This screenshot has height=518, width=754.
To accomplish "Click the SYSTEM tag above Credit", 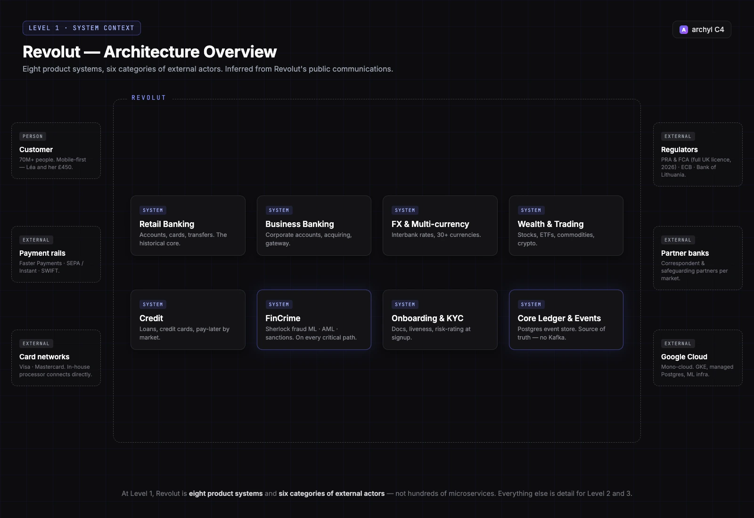I will pyautogui.click(x=153, y=305).
